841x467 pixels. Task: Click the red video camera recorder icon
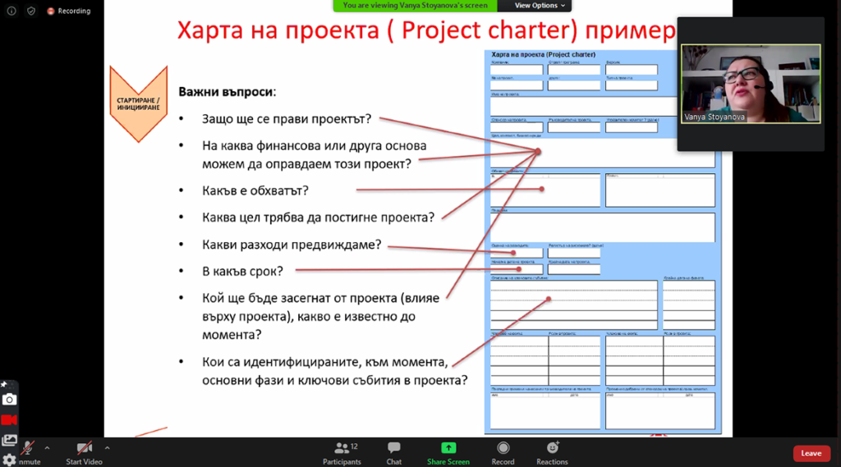coord(9,420)
